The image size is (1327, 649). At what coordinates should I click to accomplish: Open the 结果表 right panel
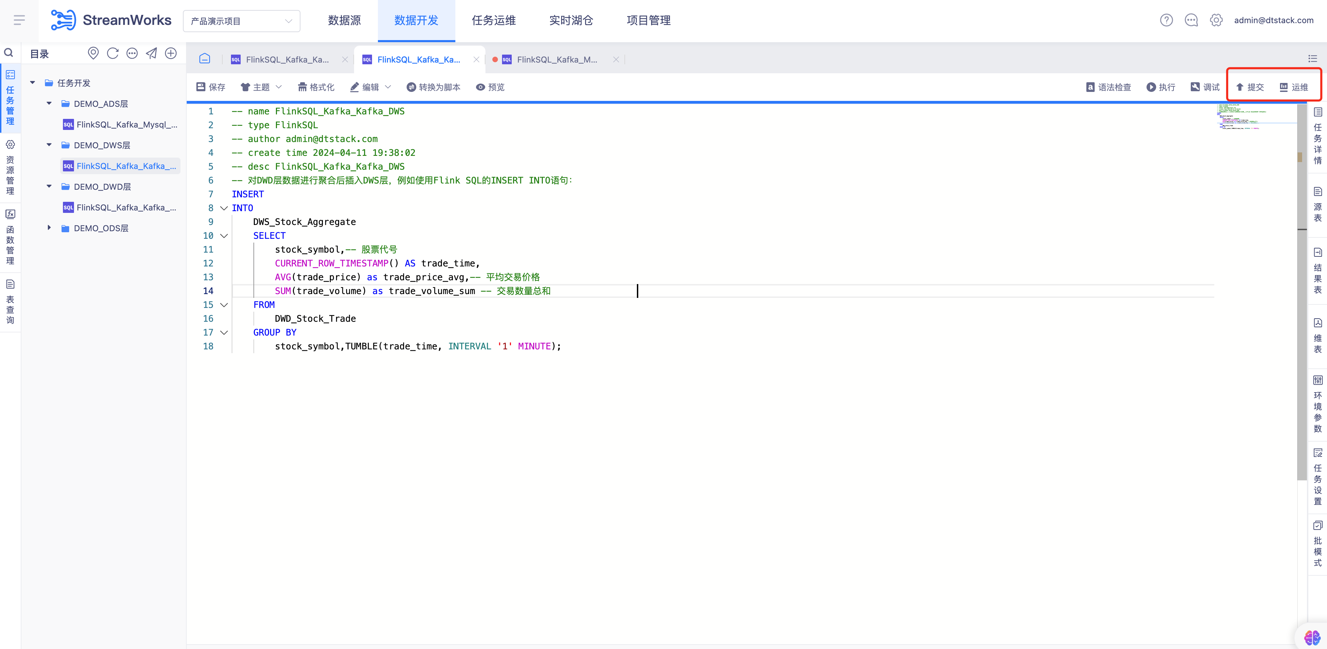(1318, 270)
